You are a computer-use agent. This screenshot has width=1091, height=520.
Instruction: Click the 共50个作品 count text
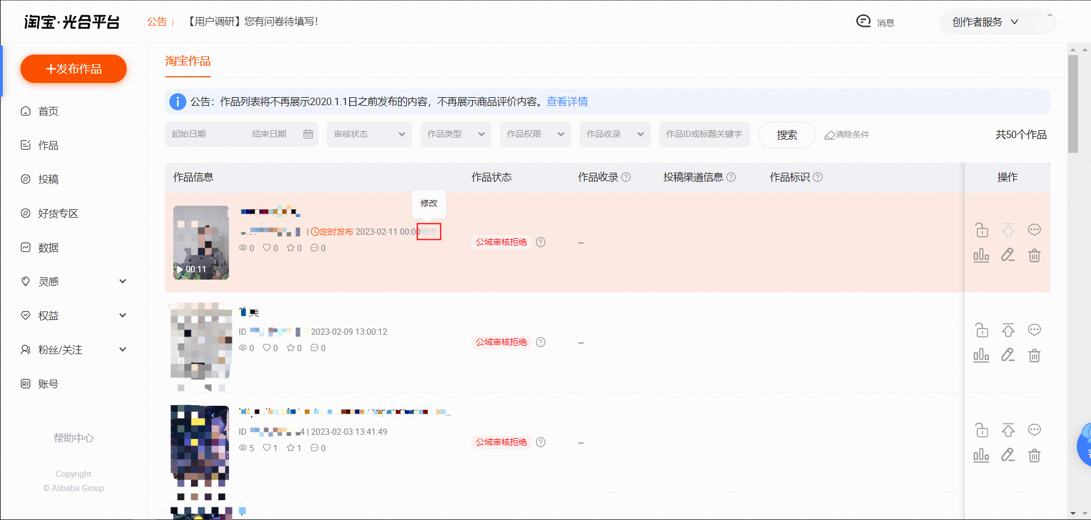(1021, 135)
